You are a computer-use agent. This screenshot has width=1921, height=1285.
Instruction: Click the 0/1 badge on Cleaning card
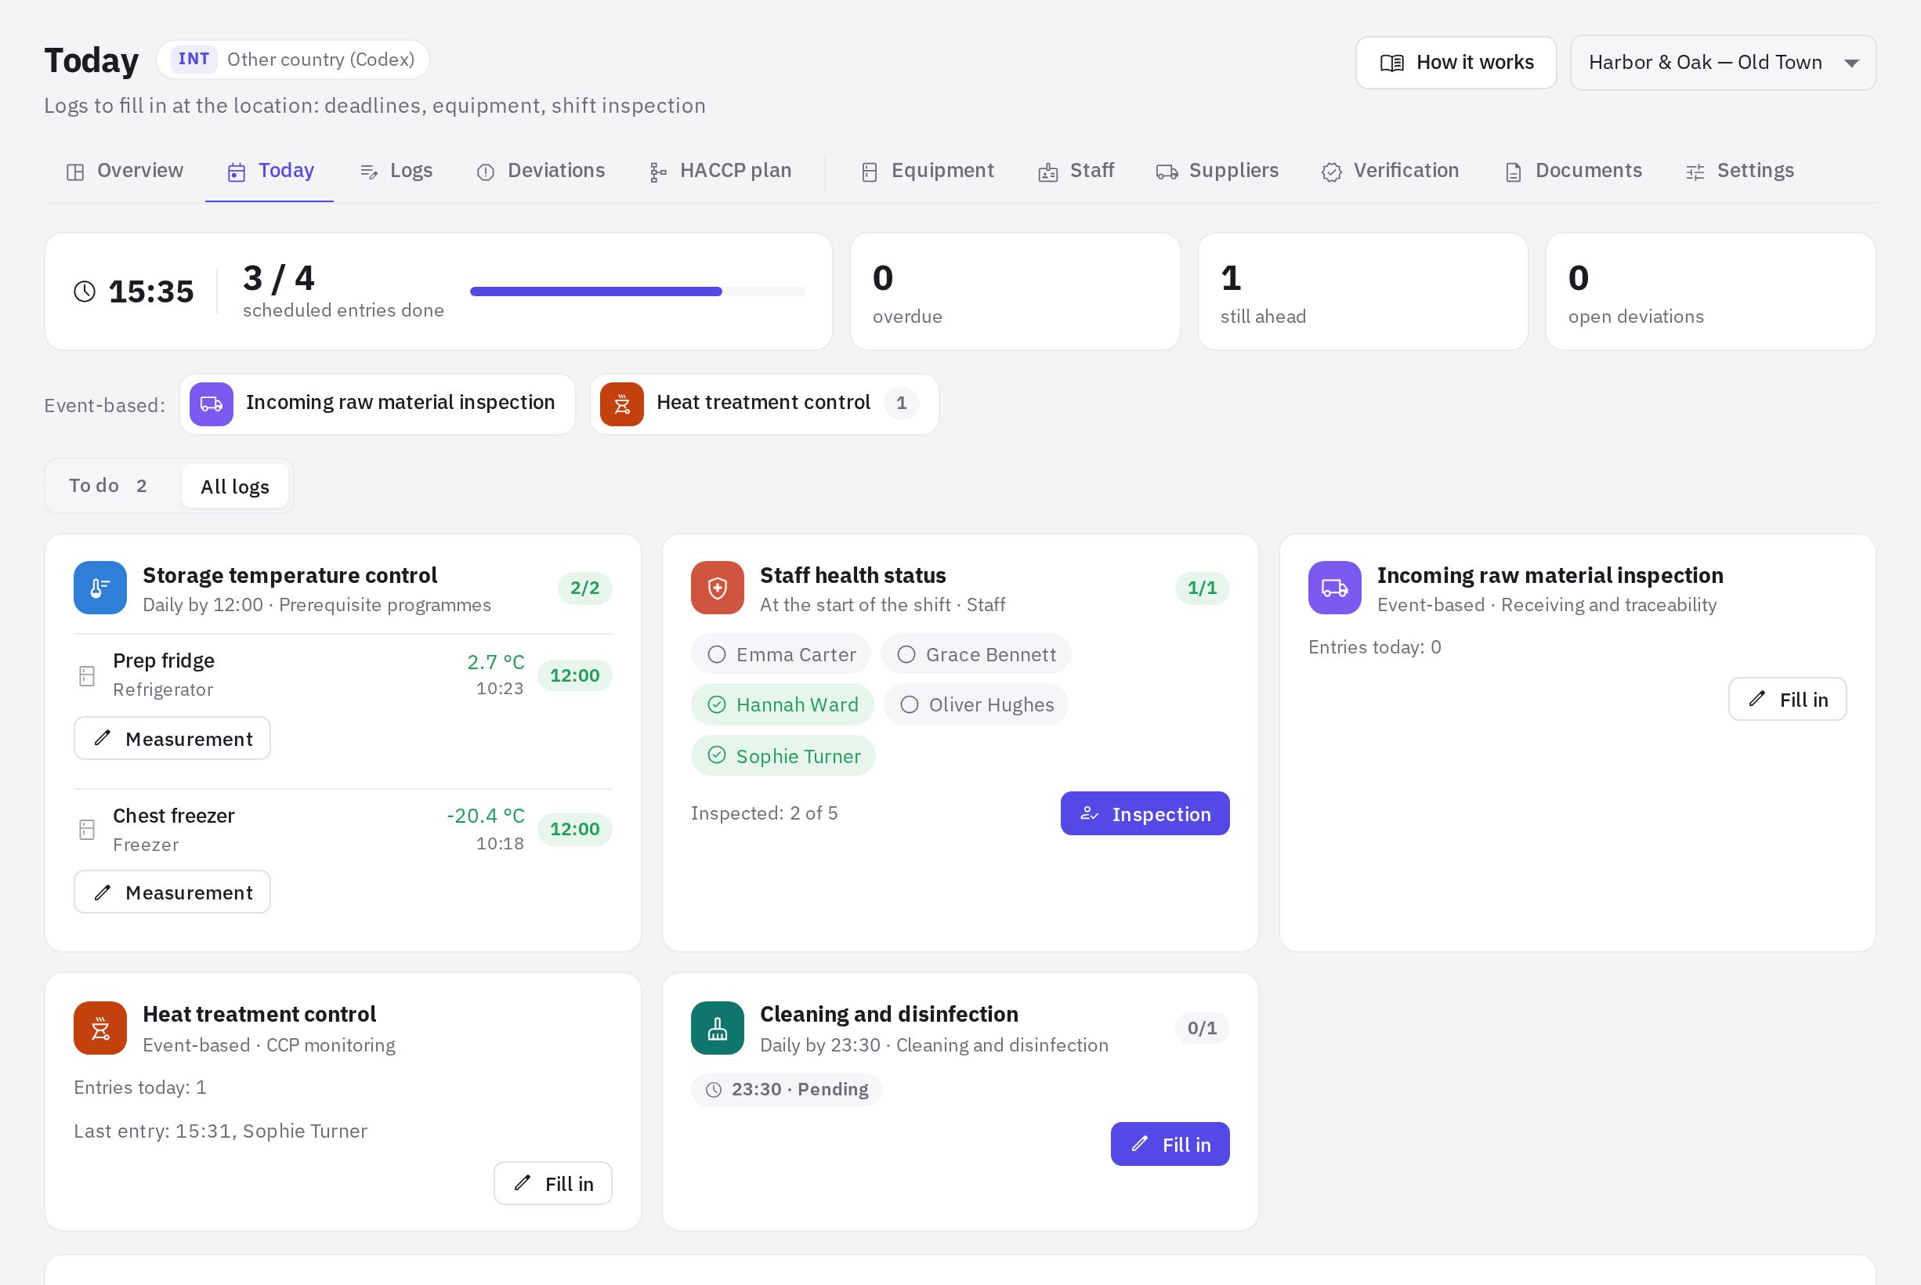point(1202,1029)
